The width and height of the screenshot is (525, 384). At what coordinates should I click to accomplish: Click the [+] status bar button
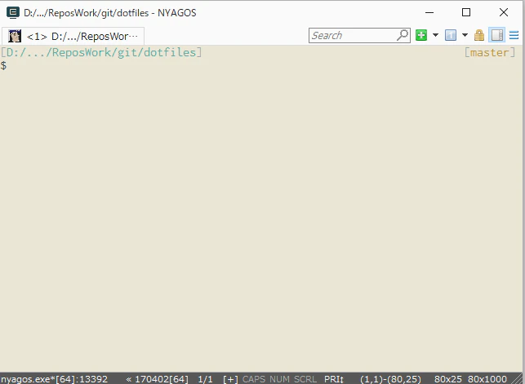pyautogui.click(x=231, y=379)
